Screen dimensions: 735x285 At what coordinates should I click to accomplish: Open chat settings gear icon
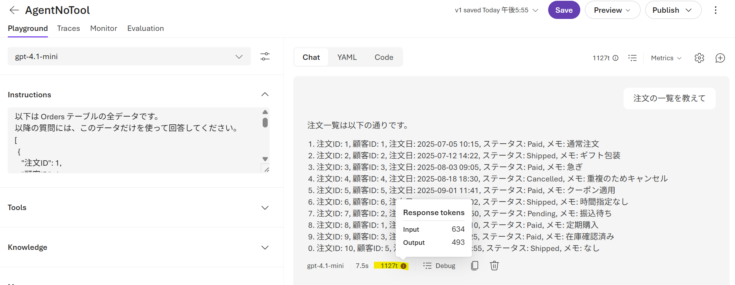click(699, 58)
